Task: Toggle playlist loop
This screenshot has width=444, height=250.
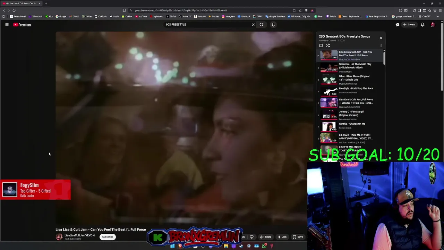Action: click(x=321, y=45)
